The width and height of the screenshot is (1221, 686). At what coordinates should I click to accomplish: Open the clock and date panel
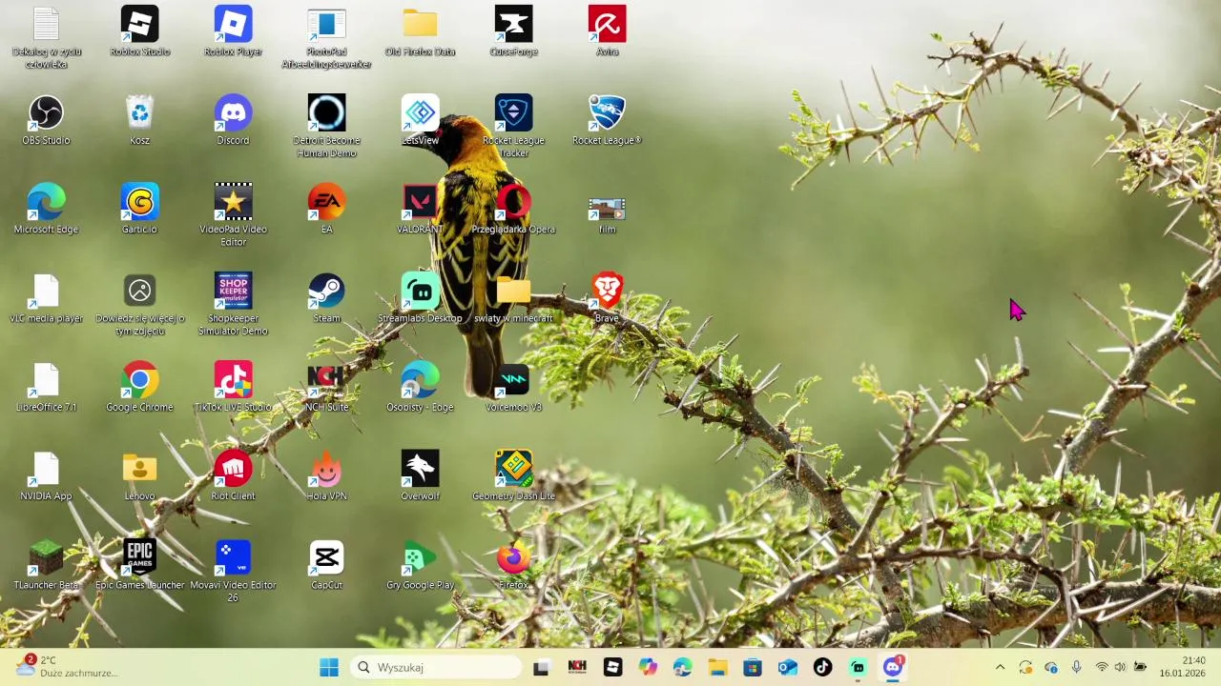click(1183, 667)
